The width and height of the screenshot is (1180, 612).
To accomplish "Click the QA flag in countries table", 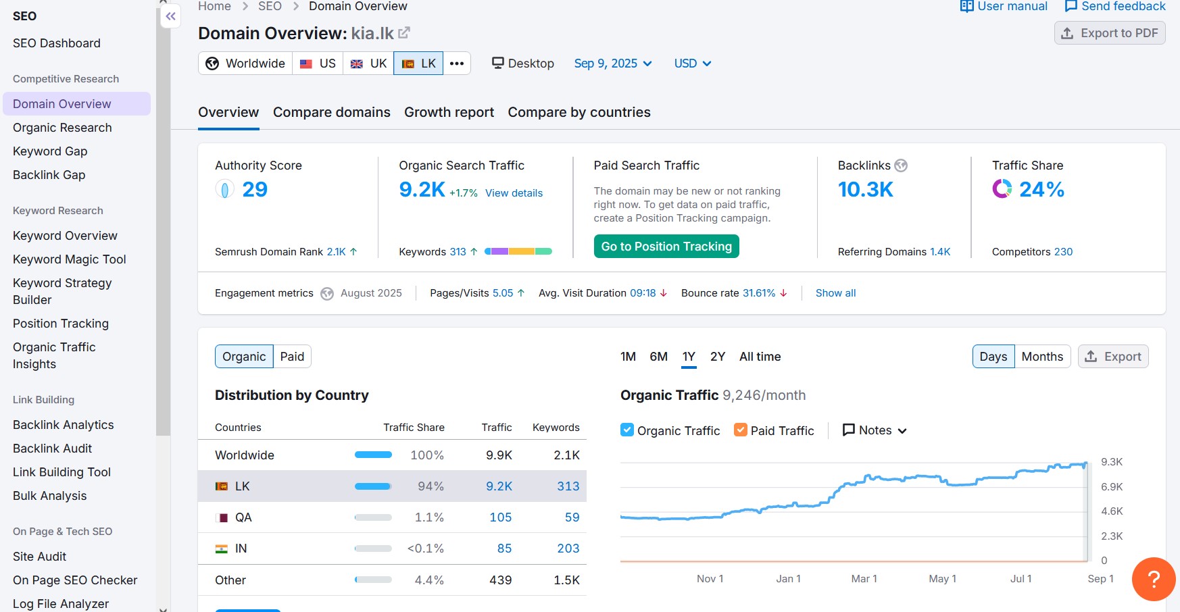I will [x=222, y=517].
